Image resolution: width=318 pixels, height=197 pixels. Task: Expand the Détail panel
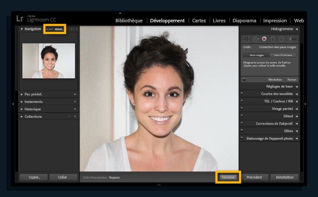tap(297, 116)
